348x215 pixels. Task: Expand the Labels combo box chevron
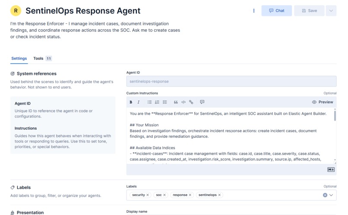pos(331,195)
